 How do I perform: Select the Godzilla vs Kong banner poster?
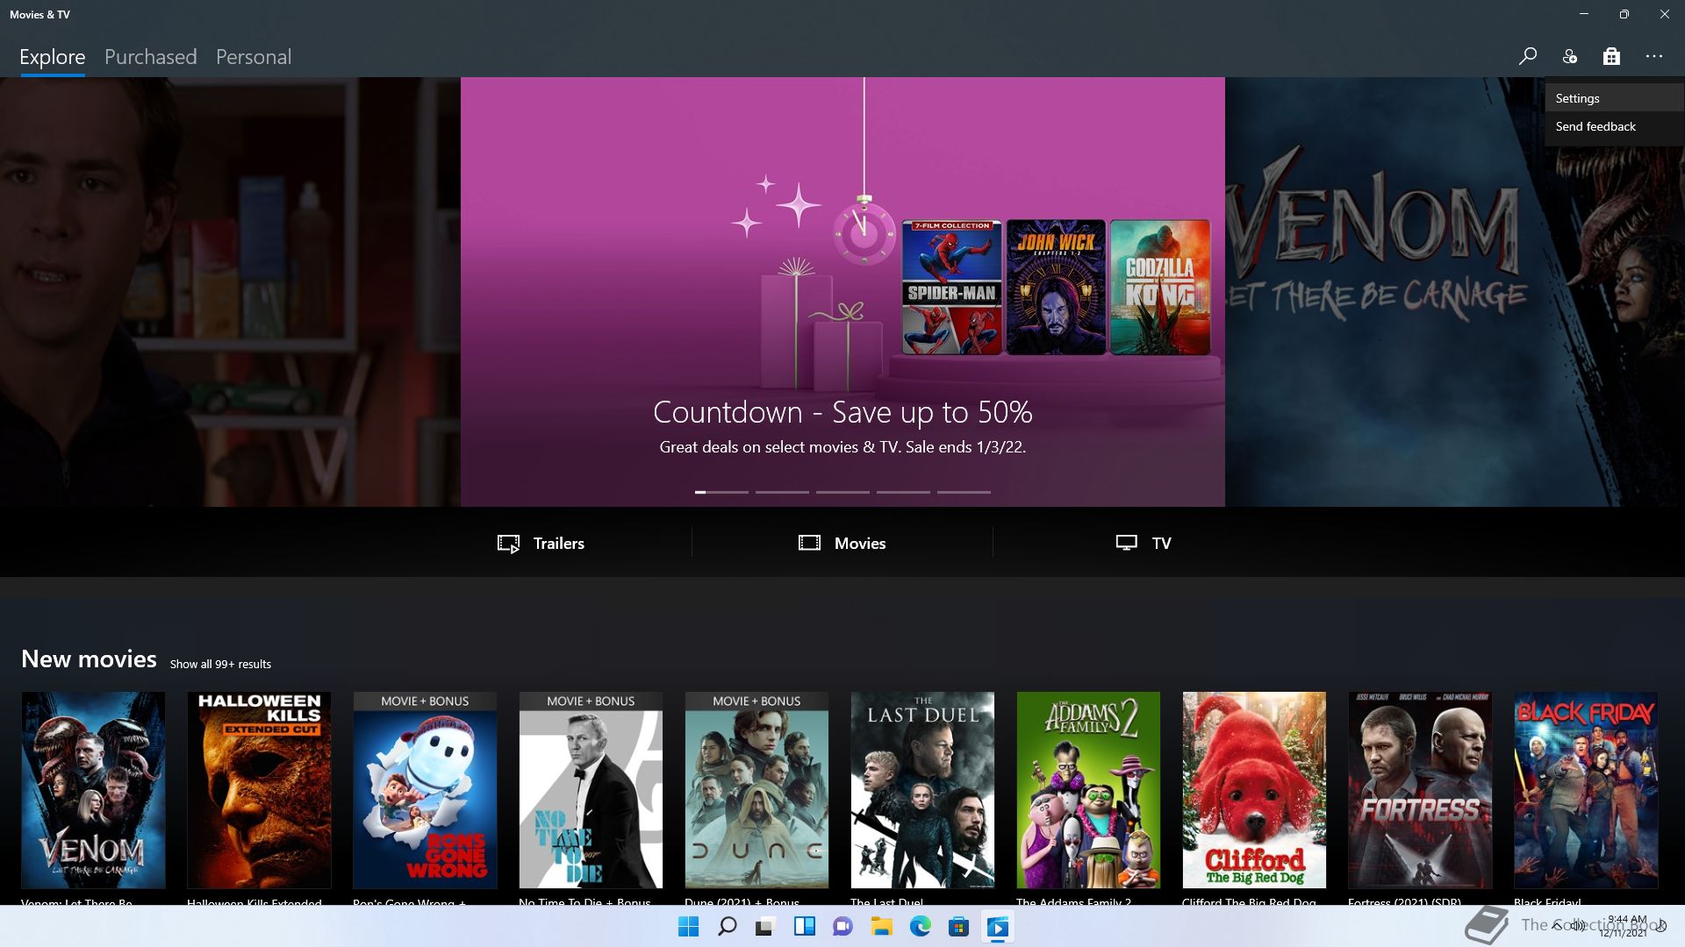[1160, 288]
